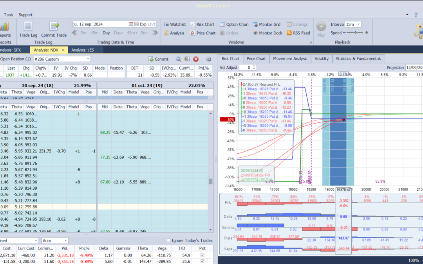Viewport: 423px width, 264px height.
Task: Click the Commit button
Action: 158,59
